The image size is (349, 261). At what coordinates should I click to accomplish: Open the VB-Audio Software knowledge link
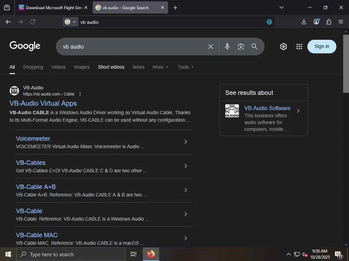point(267,108)
